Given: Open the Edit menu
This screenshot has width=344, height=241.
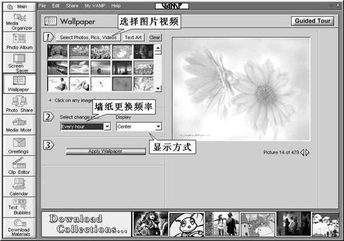Looking at the screenshot, I should pos(56,6).
